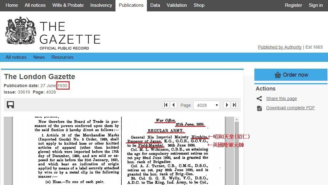The height and width of the screenshot is (185, 328).
Task: Click The London Gazette heading
Action: (x=39, y=77)
